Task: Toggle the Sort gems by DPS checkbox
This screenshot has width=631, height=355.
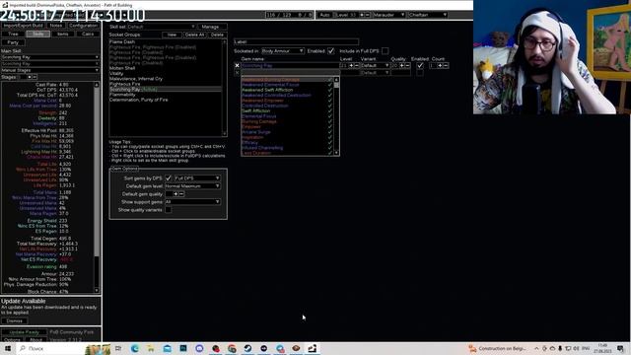Action: pyautogui.click(x=169, y=177)
